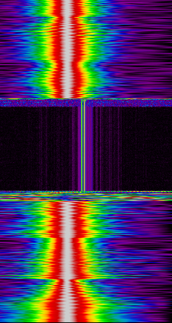Select the right red edge of upper signal

tap(77, 50)
